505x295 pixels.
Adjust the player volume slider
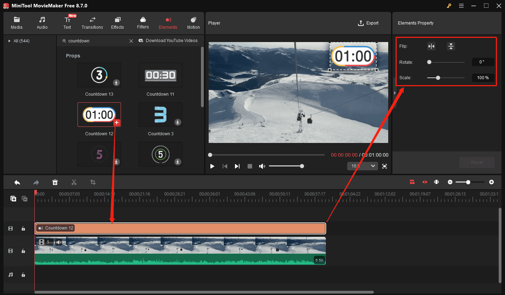click(286, 166)
